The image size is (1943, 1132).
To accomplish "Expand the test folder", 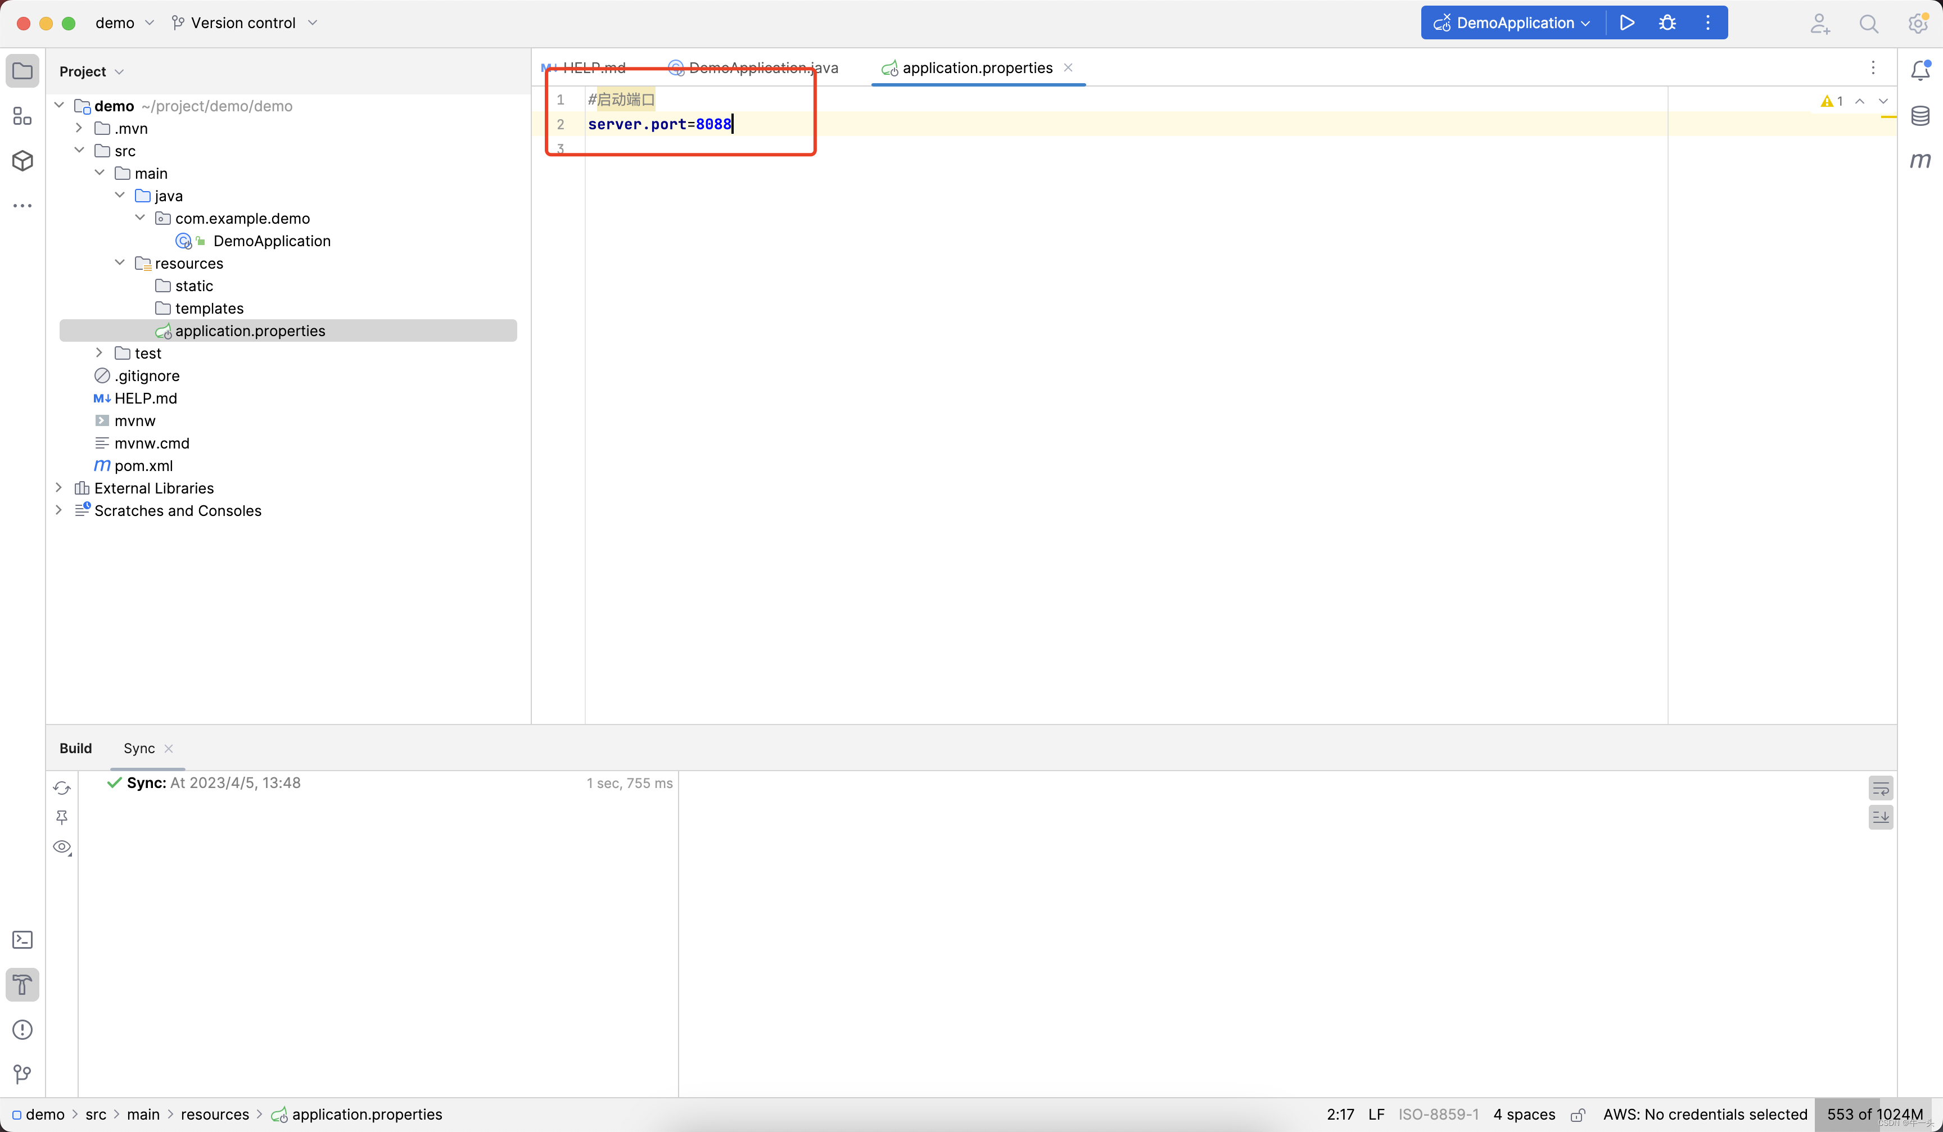I will (99, 353).
